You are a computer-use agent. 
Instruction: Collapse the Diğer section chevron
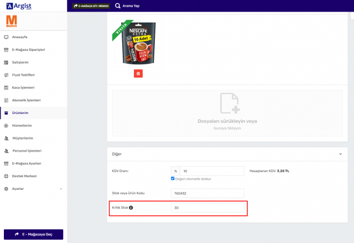pyautogui.click(x=340, y=154)
